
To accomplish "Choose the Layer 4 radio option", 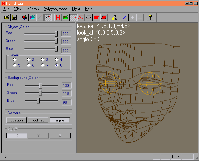I will 57,60.
